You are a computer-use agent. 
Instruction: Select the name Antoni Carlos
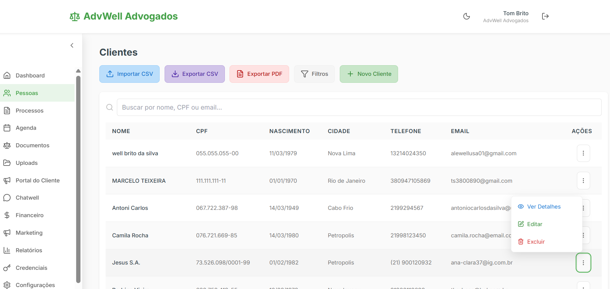(x=130, y=208)
